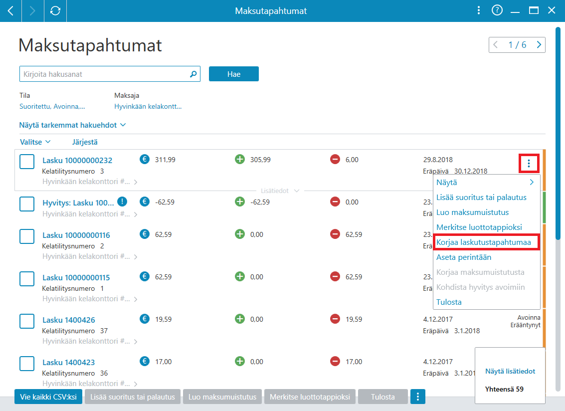
Task: Click the Kirjoita hakusanat search field
Action: tap(105, 74)
